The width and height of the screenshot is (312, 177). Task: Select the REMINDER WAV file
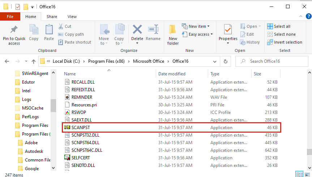pyautogui.click(x=171, y=97)
